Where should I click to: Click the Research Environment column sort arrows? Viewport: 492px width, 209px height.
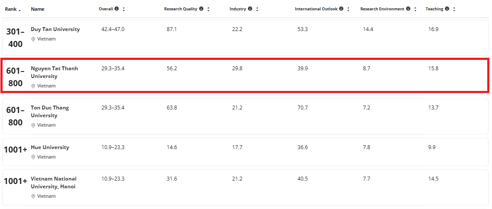tap(415, 9)
